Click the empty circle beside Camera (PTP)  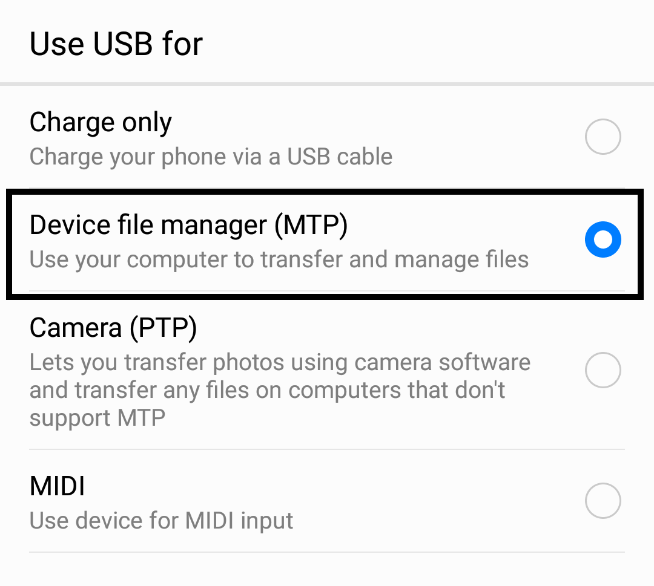(x=603, y=370)
